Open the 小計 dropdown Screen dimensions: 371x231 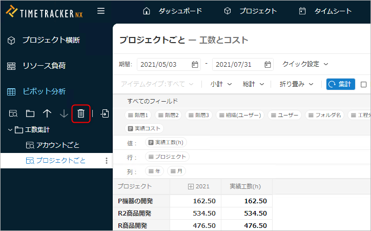point(221,84)
